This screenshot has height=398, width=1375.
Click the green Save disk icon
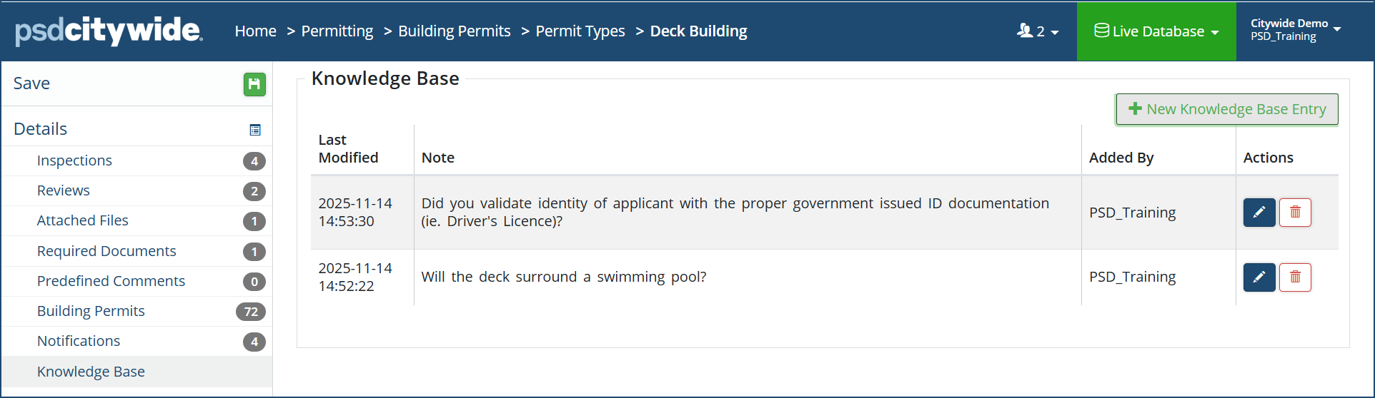pyautogui.click(x=254, y=84)
